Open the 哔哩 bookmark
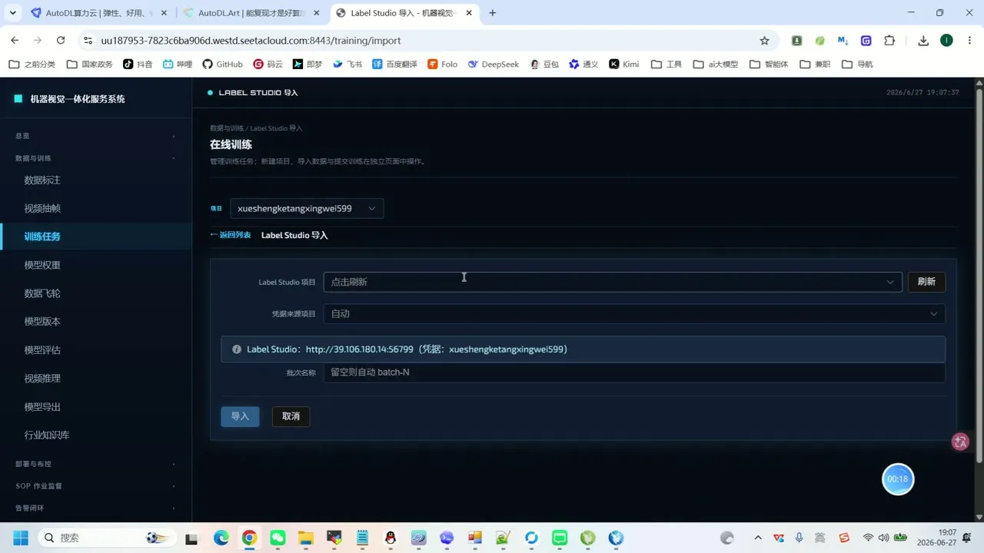The image size is (984, 553). (178, 64)
